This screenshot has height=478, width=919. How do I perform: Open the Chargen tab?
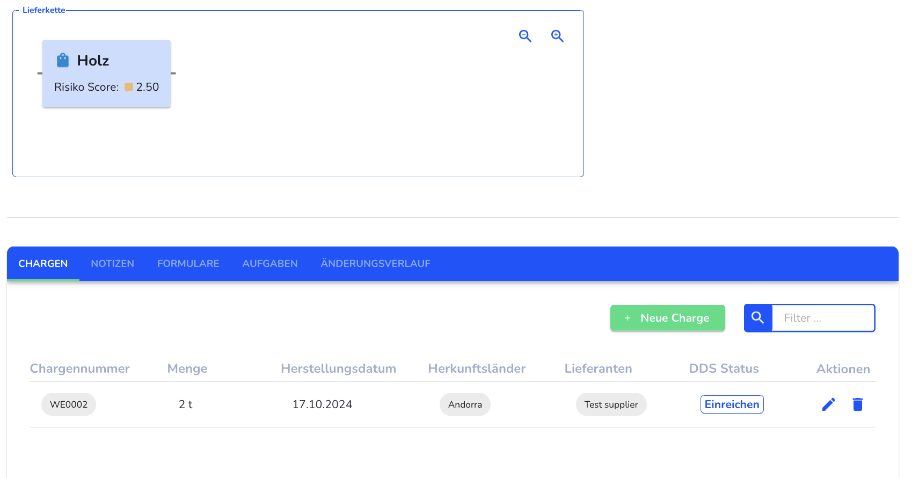tap(43, 264)
